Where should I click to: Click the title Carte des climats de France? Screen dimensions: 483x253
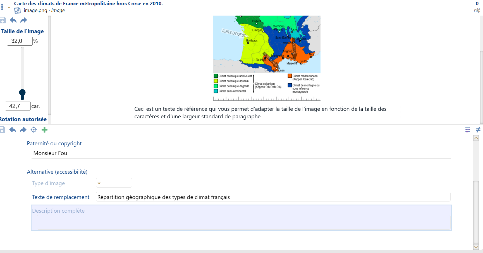point(88,4)
